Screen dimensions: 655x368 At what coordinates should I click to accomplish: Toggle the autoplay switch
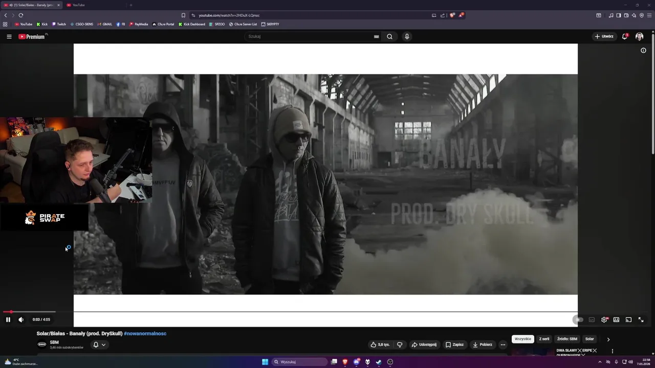[x=578, y=319]
